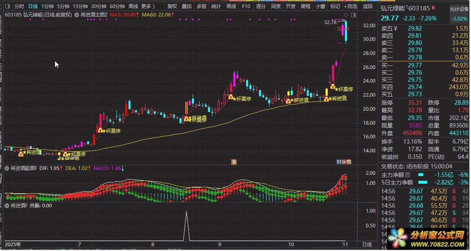Open the 更多 periods dropdown
The height and width of the screenshot is (251, 471).
point(148,6)
